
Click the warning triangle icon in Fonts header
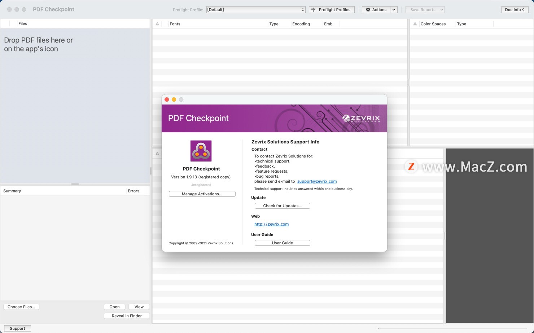tap(157, 24)
